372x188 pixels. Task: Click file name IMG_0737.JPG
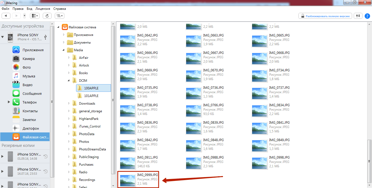tap(279, 88)
